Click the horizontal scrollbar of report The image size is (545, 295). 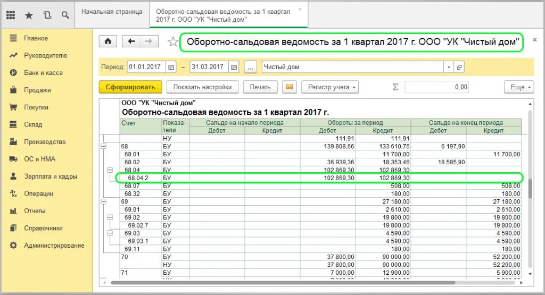pyautogui.click(x=282, y=282)
